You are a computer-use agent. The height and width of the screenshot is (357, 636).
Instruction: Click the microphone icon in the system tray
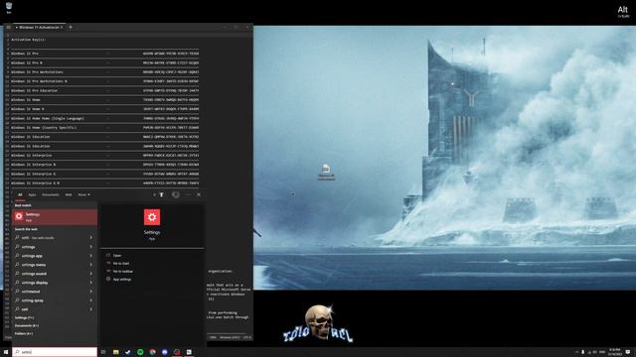tap(583, 352)
